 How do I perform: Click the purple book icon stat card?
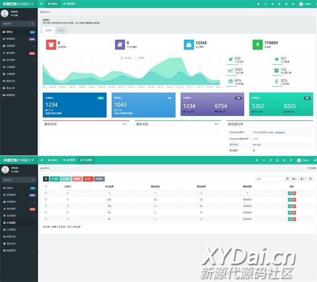[x=120, y=44]
